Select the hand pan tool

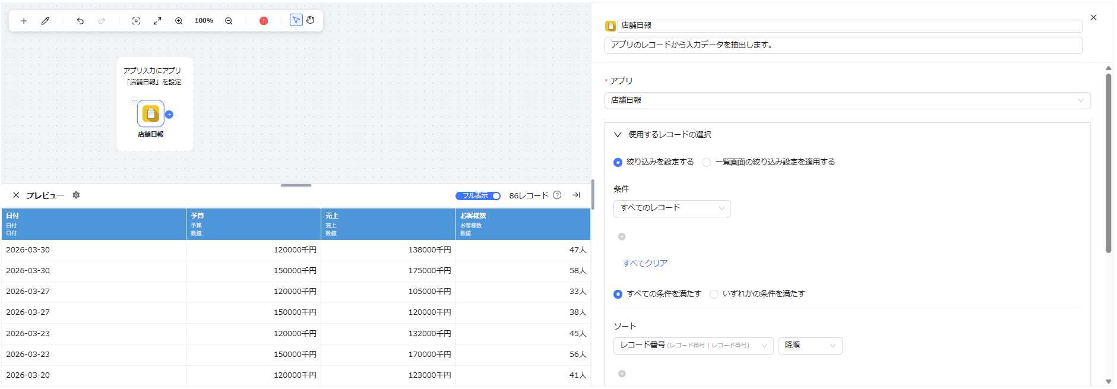pos(311,20)
